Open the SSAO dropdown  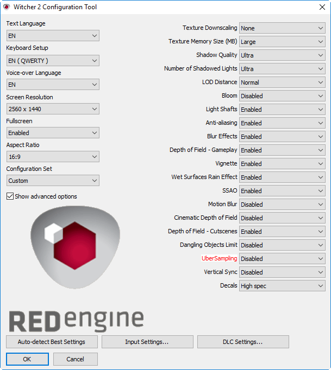click(x=282, y=191)
